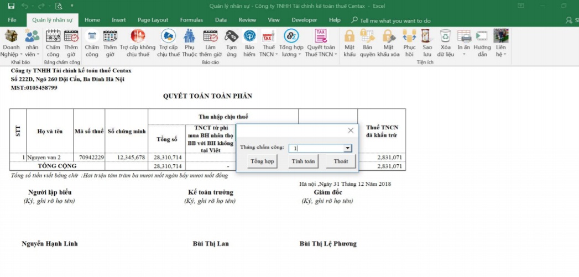This screenshot has width=579, height=277.
Task: Select the Tạm ứng icon
Action: (x=231, y=37)
